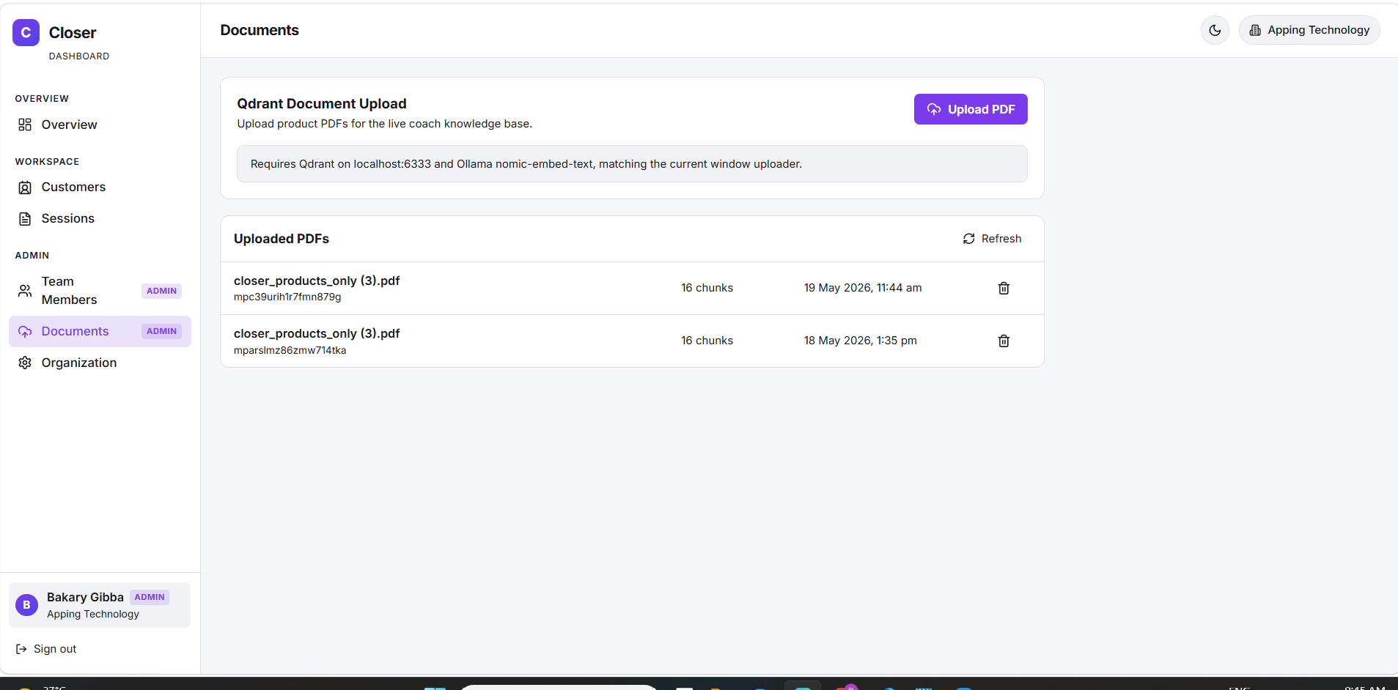Navigate to Team Members
The height and width of the screenshot is (690, 1398).
(x=100, y=291)
